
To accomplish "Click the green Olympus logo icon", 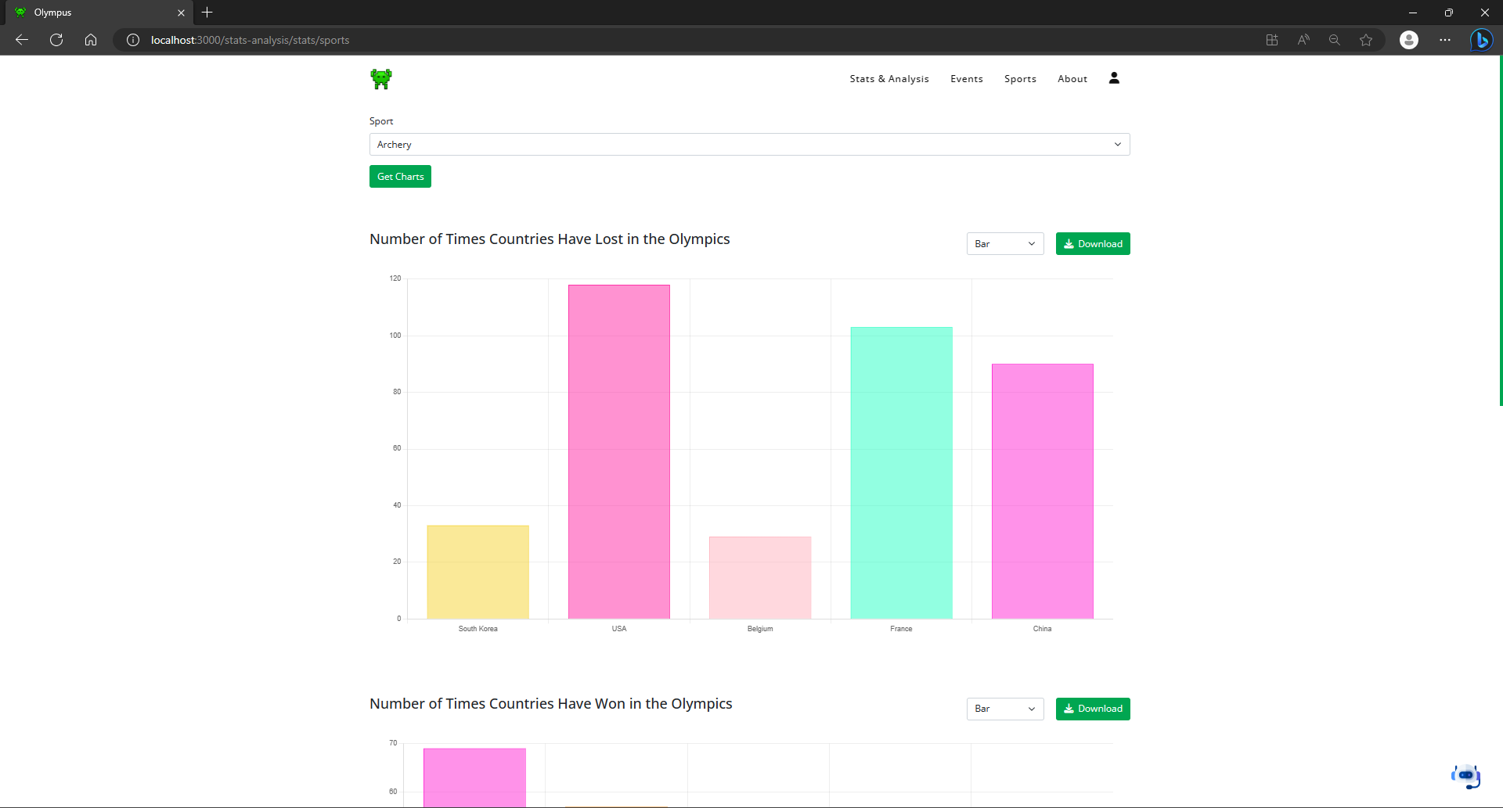I will pyautogui.click(x=381, y=78).
